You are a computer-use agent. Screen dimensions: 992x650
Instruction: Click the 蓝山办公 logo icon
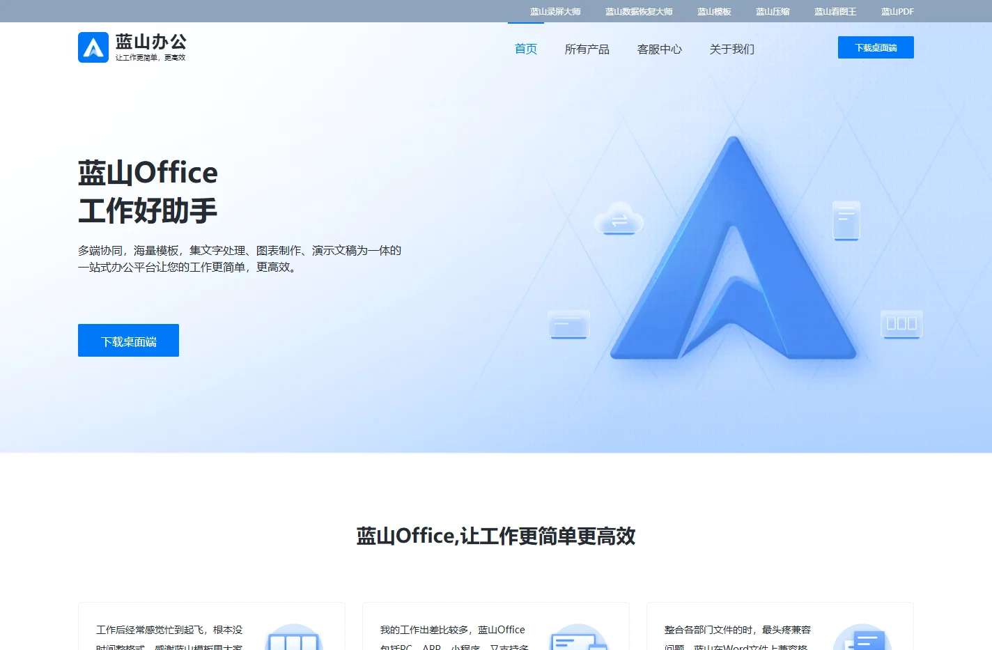(93, 47)
